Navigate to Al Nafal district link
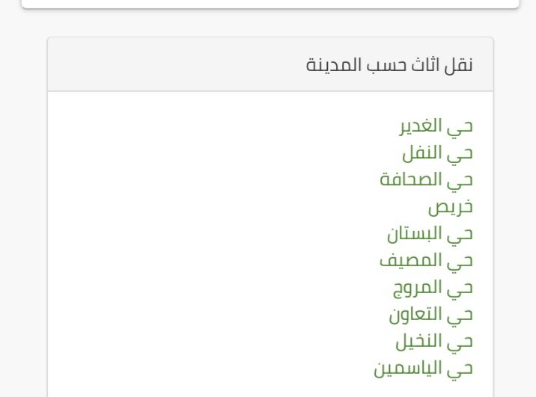The image size is (536, 397). pyautogui.click(x=438, y=153)
